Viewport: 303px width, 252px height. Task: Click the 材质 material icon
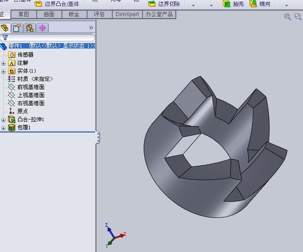pos(12,79)
